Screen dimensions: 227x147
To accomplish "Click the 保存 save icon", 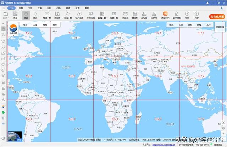I will 15,15.
